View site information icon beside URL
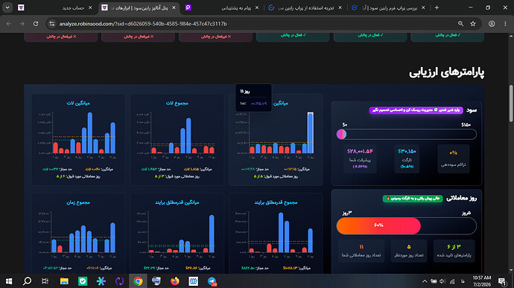The width and height of the screenshot is (514, 288). tap(52, 24)
